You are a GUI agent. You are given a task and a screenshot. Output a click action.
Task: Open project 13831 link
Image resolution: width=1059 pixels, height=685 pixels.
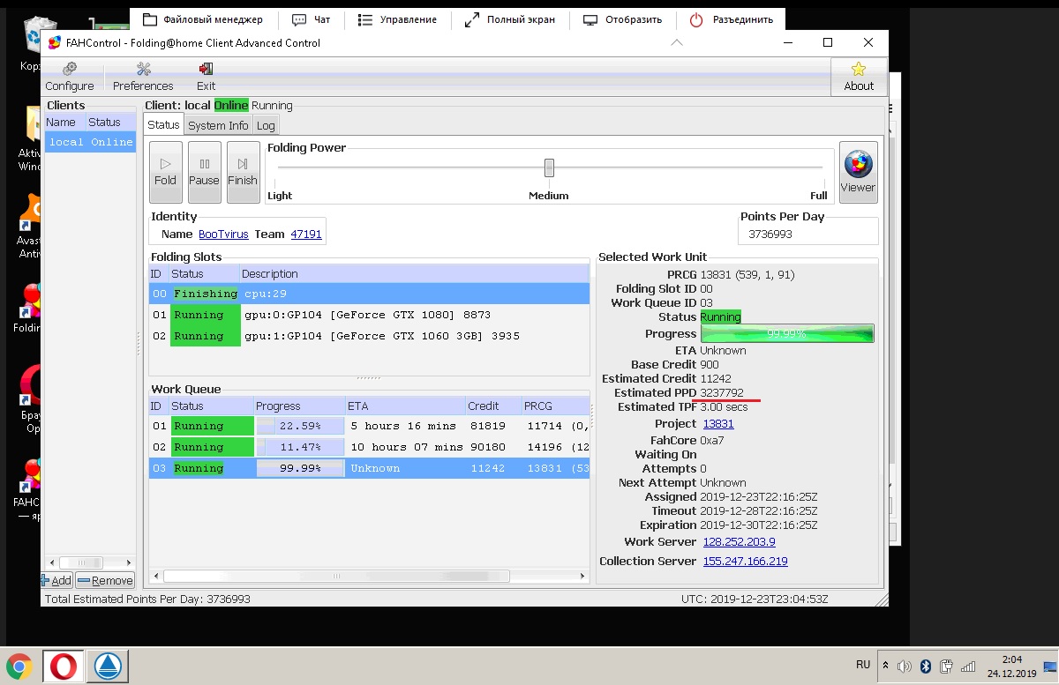(718, 423)
